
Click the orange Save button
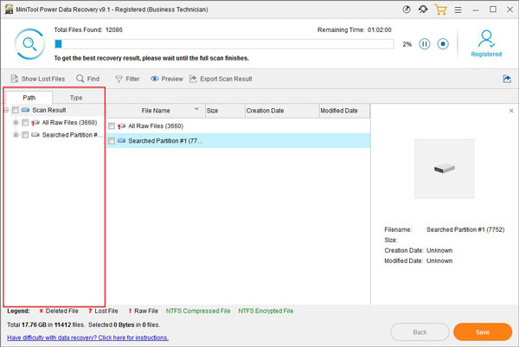pyautogui.click(x=482, y=331)
